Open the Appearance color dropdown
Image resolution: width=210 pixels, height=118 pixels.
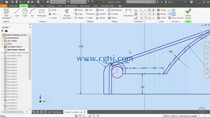coord(78,2)
